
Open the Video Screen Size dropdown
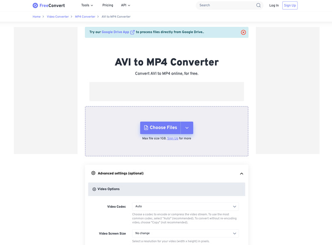(186, 233)
